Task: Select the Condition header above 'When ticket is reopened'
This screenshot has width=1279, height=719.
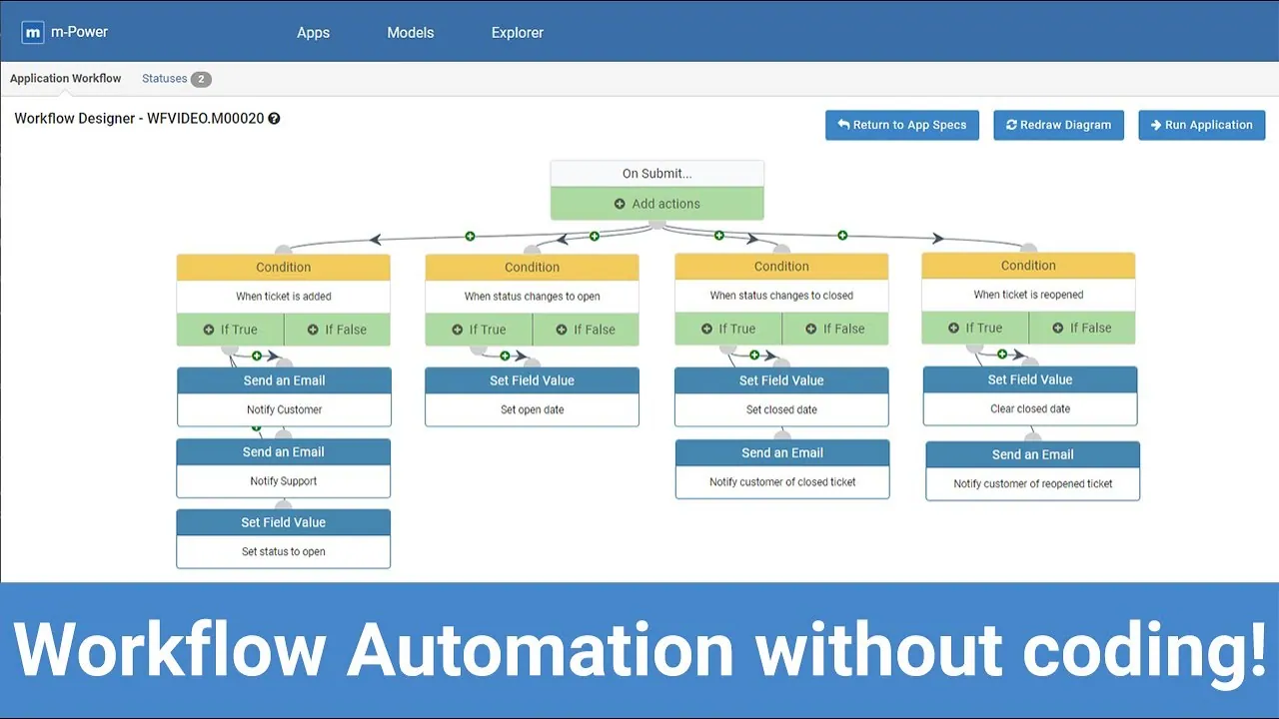Action: coord(1028,266)
